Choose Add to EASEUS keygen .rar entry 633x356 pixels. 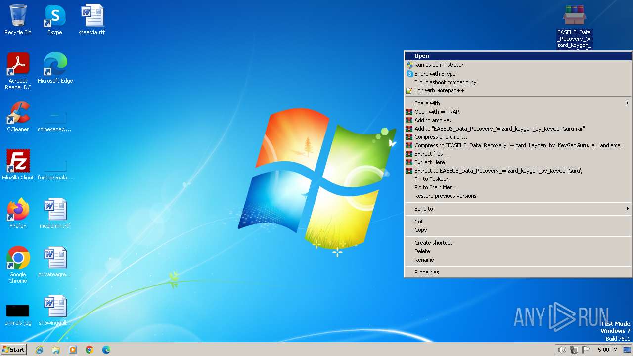518,129
